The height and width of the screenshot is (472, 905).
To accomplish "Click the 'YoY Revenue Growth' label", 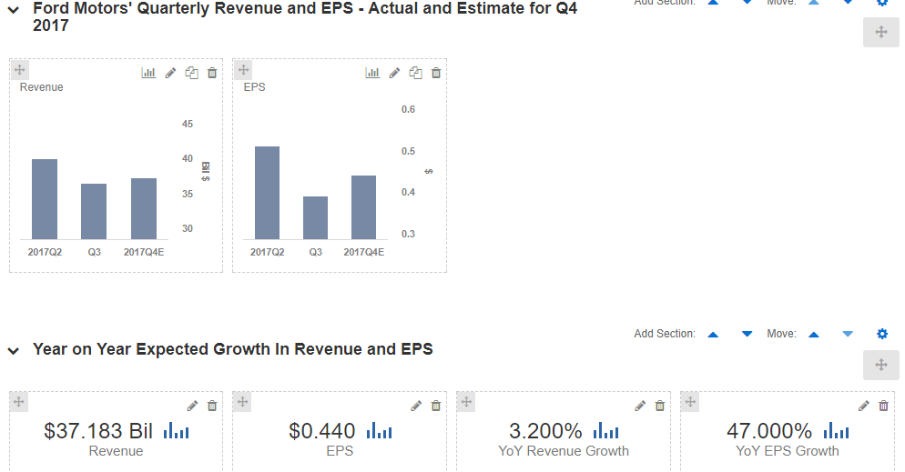I will click(564, 451).
